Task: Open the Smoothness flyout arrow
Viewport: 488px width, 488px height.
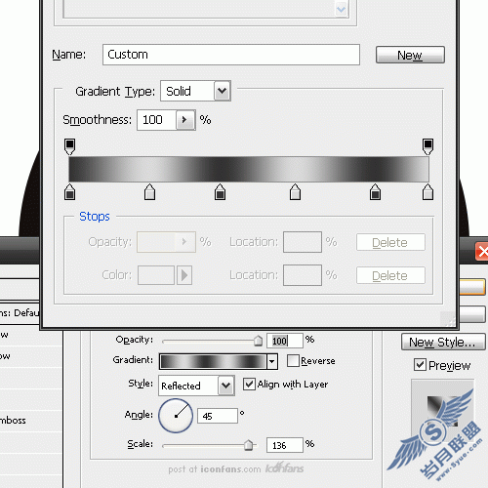Action: click(185, 120)
